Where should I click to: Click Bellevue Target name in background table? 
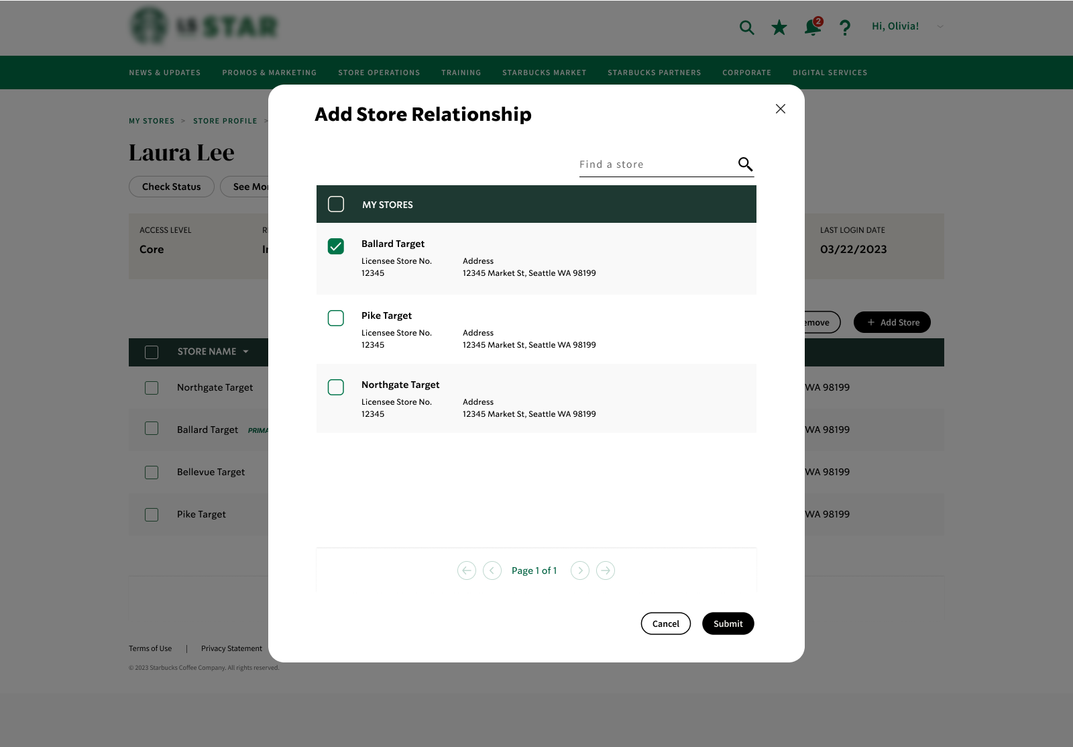tap(211, 472)
